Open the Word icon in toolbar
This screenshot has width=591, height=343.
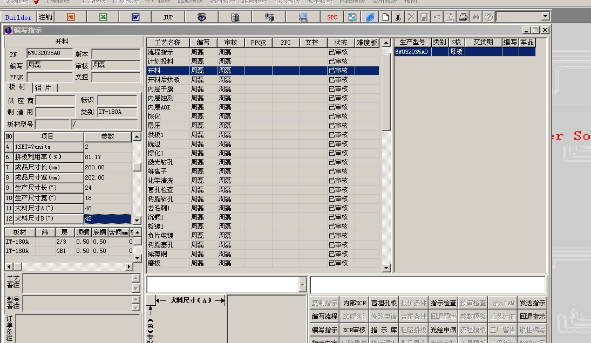tap(135, 17)
